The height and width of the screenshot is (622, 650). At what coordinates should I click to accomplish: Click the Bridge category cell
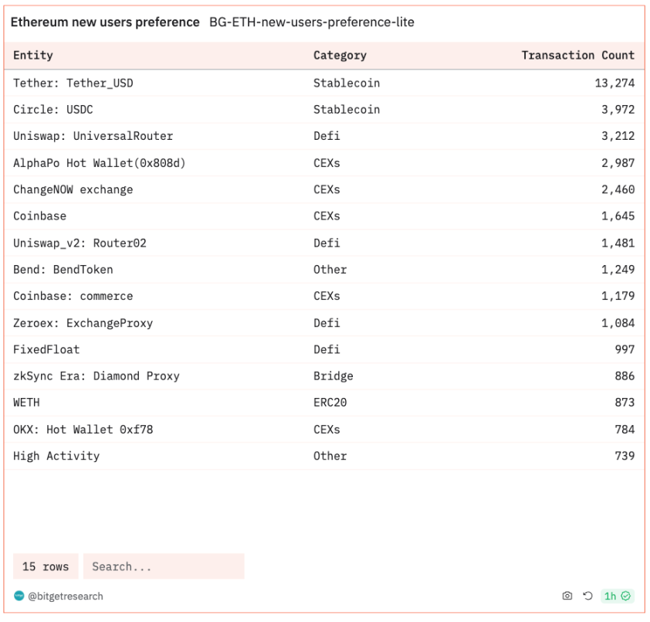pyautogui.click(x=333, y=376)
